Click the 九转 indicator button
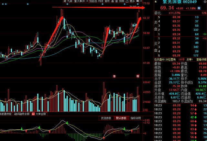 coord(70,1)
